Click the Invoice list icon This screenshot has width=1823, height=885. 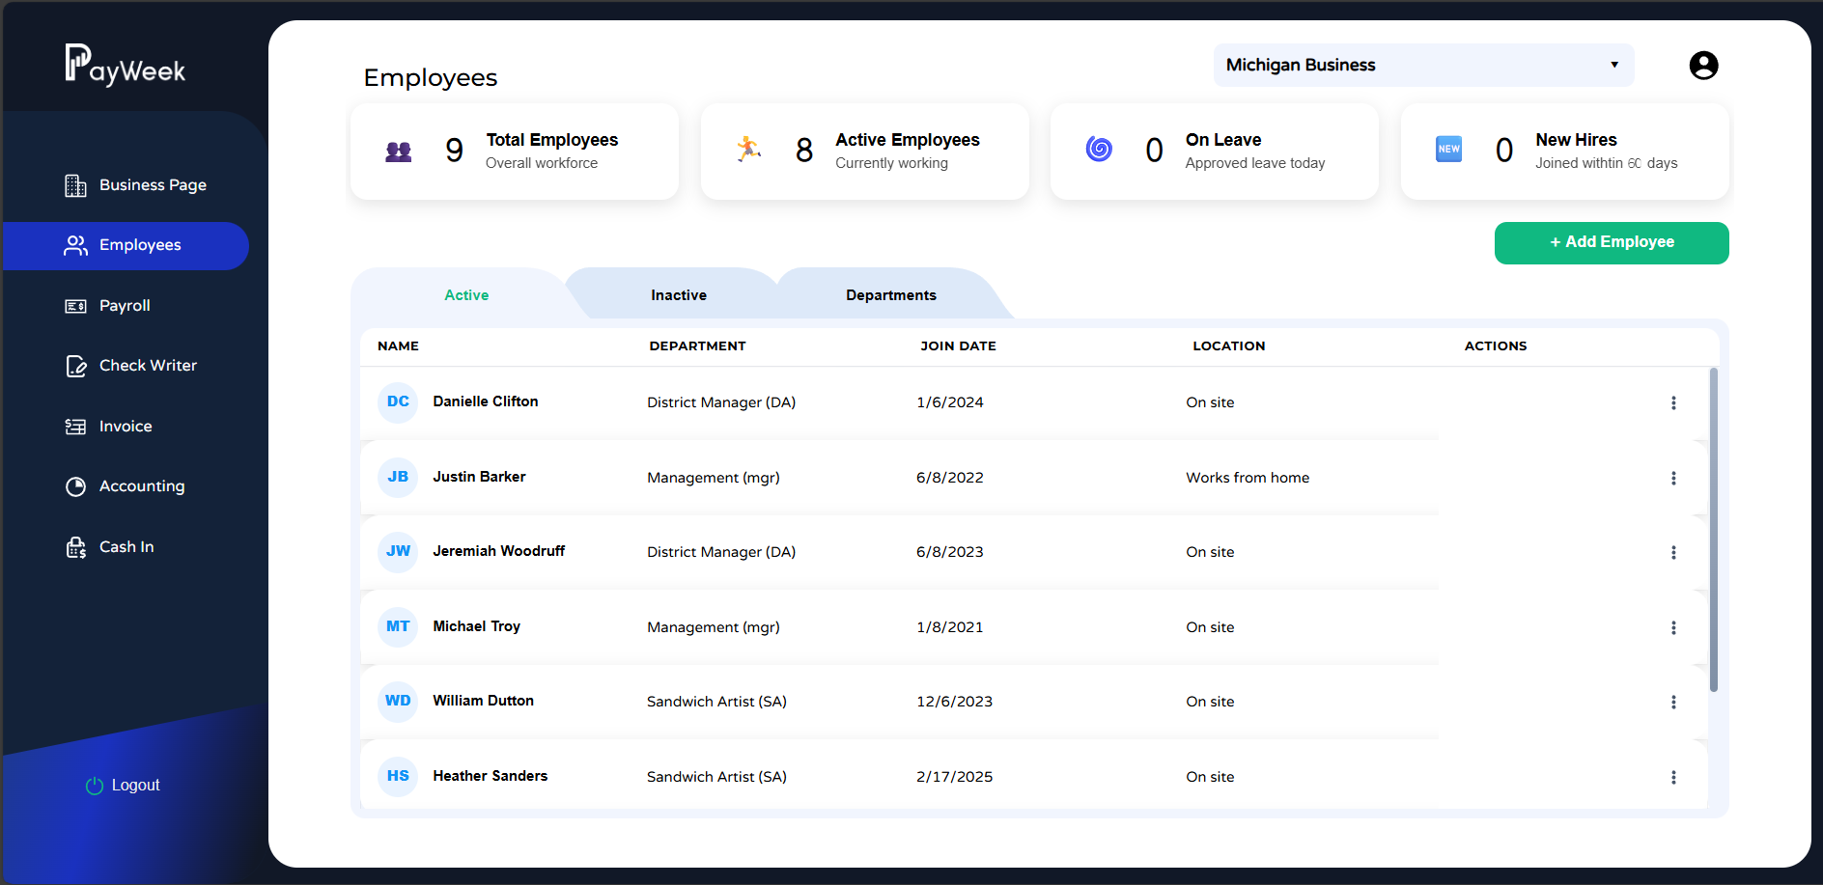tap(75, 427)
